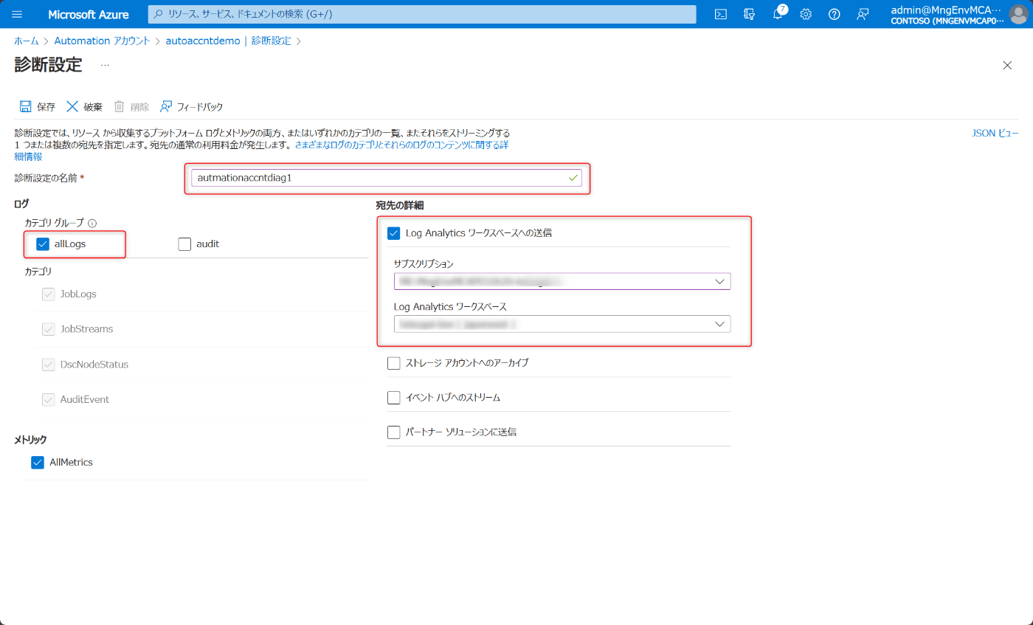
Task: Open the ellipsis menu beside 診断設定 title
Action: [x=105, y=65]
